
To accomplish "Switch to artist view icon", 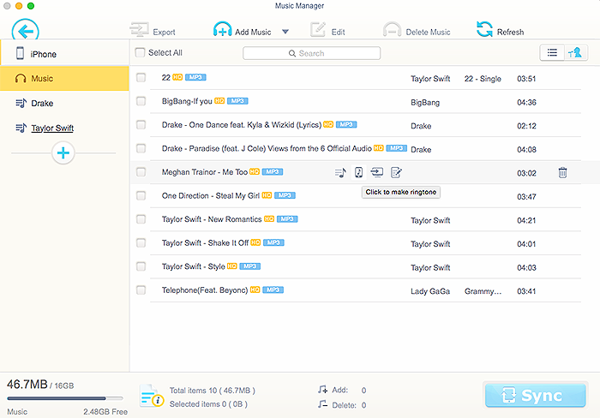I will click(575, 52).
